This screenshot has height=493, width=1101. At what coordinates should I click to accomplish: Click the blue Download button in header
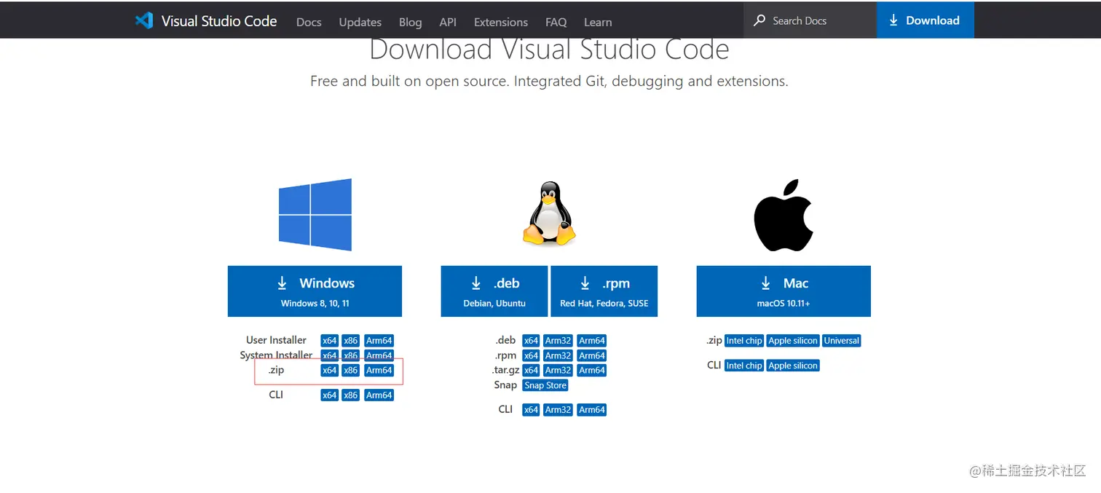pos(925,20)
